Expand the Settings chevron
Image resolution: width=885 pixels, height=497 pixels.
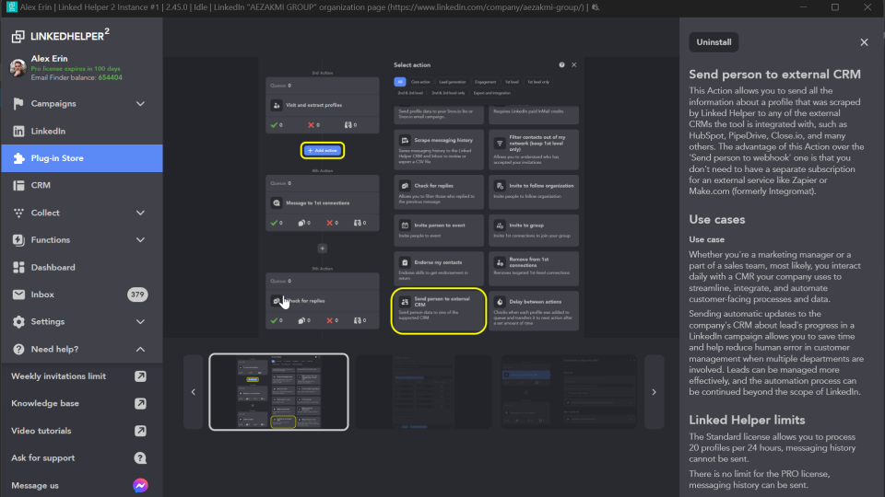point(140,322)
